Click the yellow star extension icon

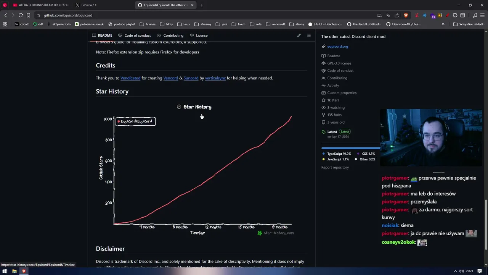(440, 15)
